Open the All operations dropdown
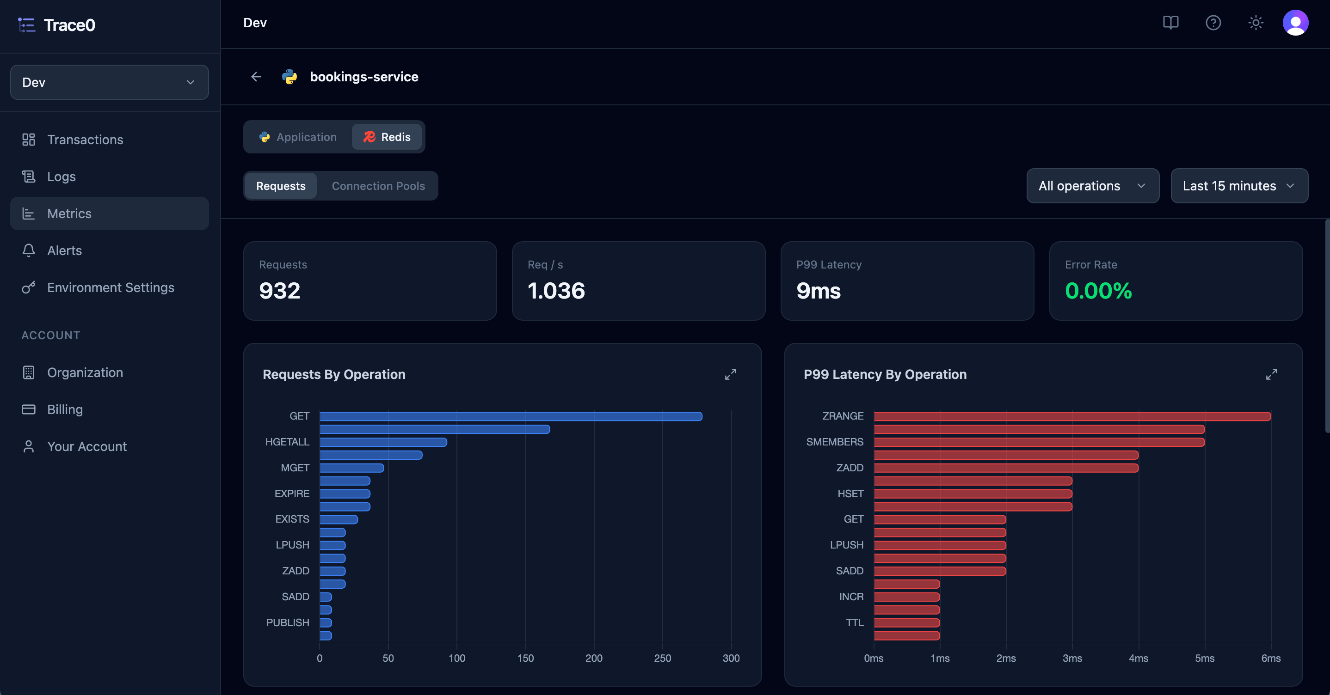Viewport: 1330px width, 695px height. pos(1092,186)
